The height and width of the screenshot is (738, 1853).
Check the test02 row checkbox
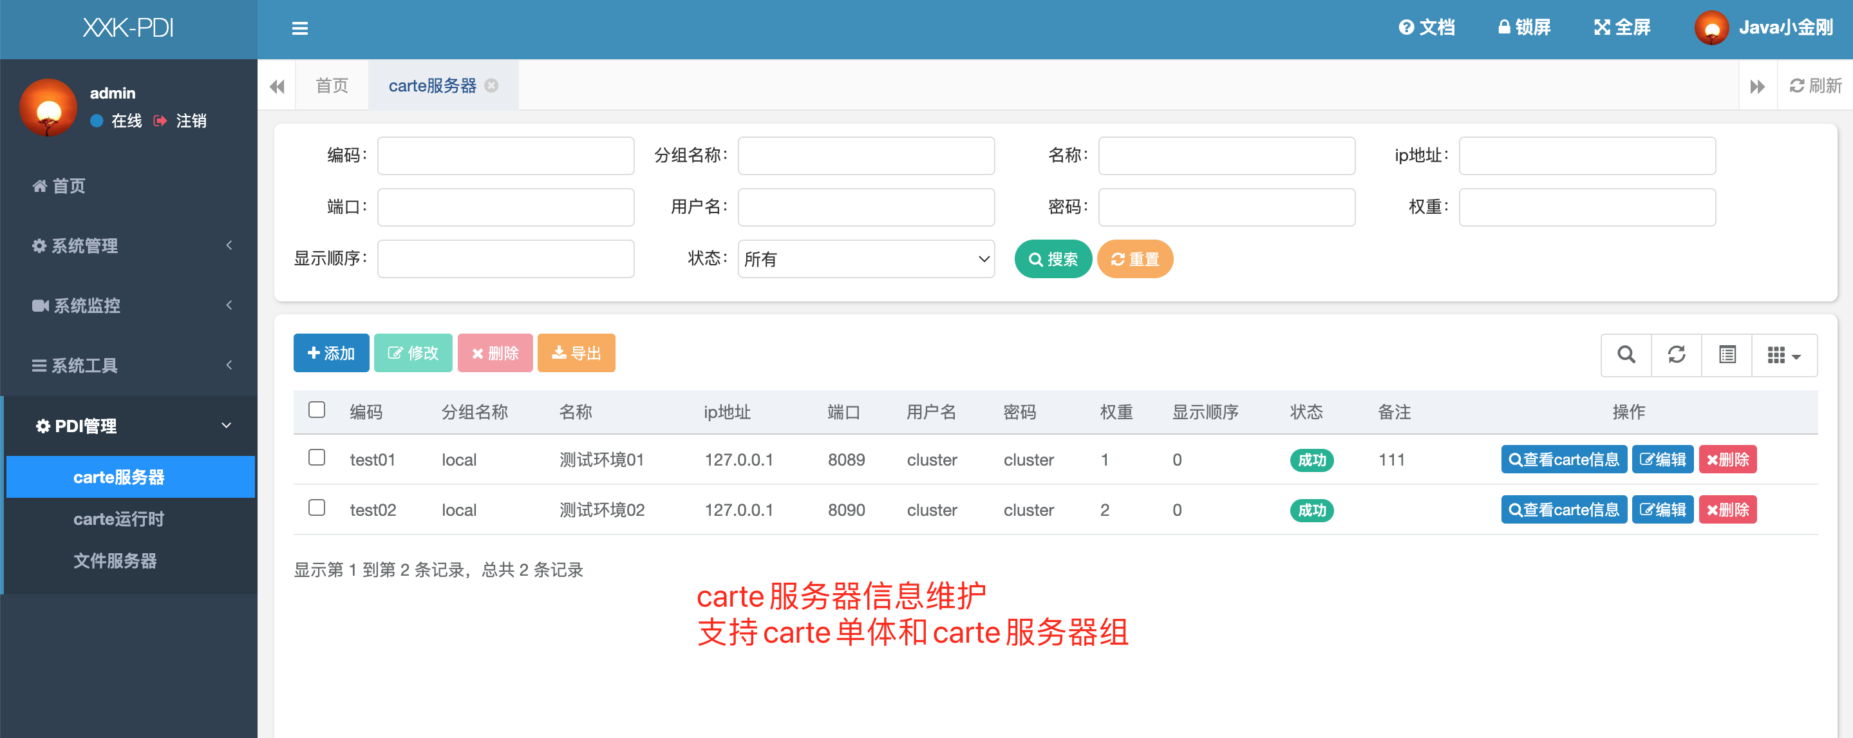(x=317, y=508)
